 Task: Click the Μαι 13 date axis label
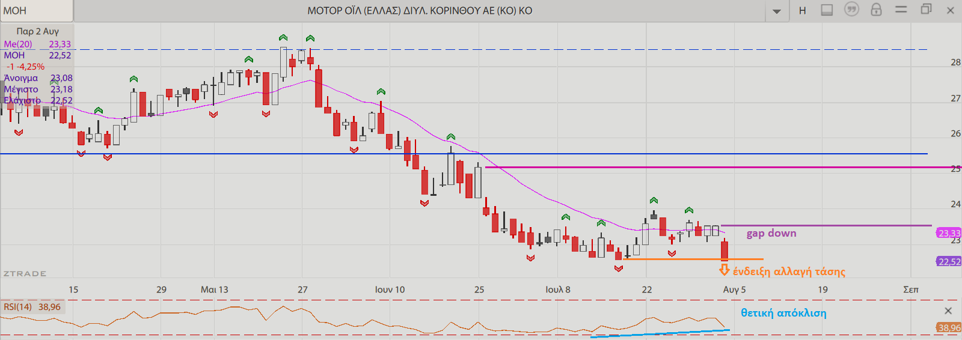[214, 290]
